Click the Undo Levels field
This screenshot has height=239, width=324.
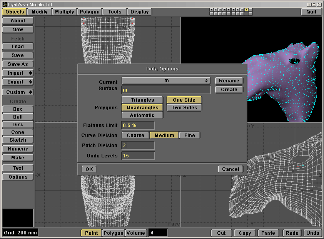(x=138, y=156)
